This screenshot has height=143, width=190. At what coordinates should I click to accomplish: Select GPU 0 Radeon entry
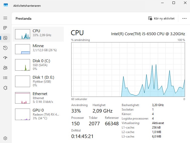click(x=38, y=114)
